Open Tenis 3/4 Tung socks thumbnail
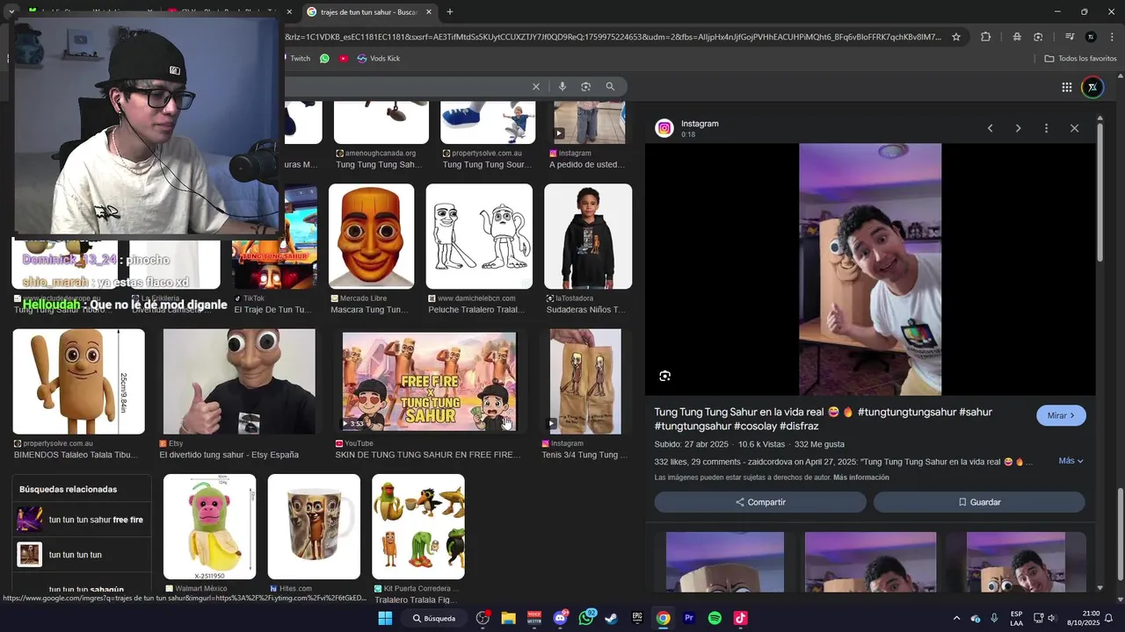 [585, 382]
